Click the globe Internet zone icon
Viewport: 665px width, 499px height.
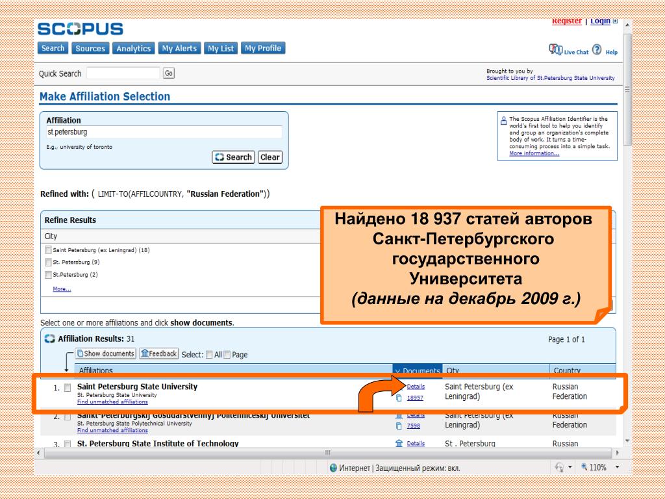(333, 468)
